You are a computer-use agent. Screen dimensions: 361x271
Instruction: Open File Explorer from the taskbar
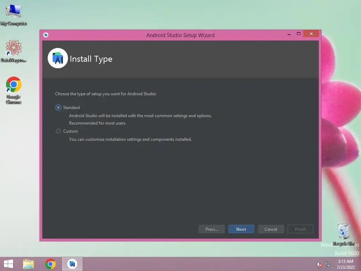point(29,264)
